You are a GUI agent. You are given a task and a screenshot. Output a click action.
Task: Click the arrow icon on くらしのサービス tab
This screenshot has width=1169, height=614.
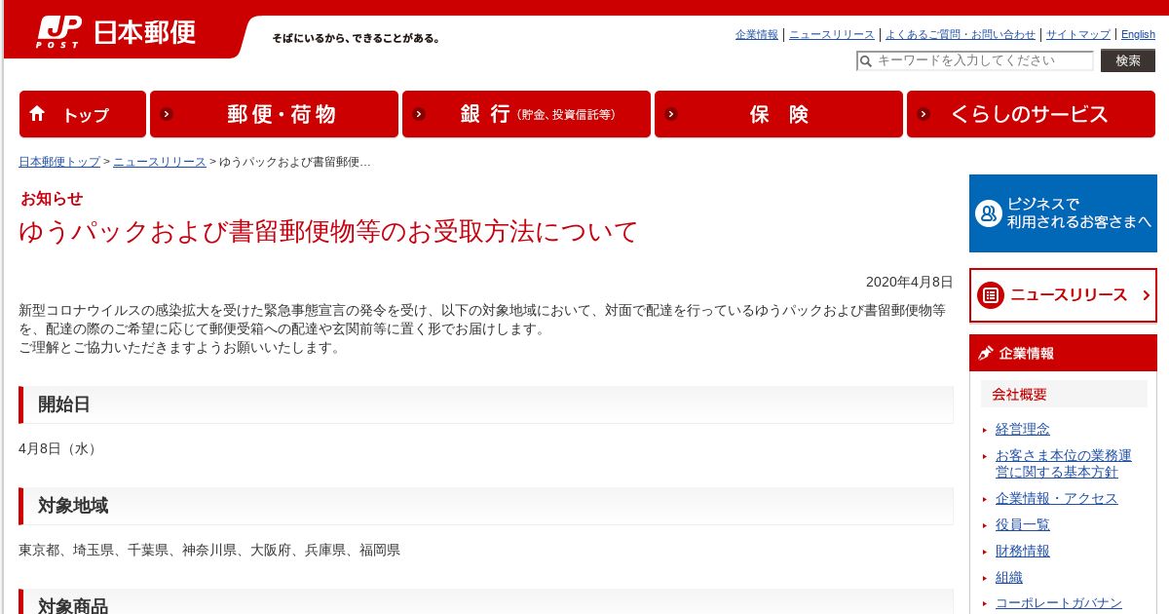point(924,114)
